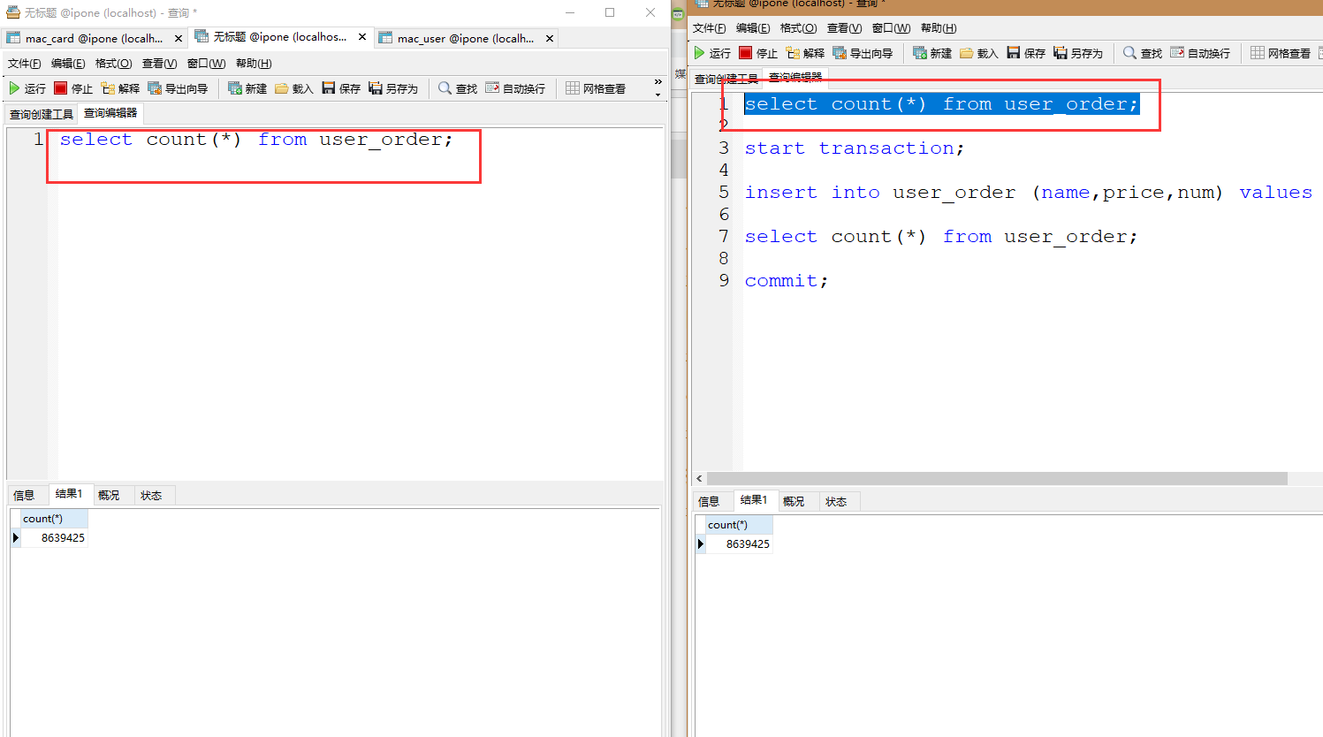
Task: Click Stop (停止) in right window toolbar
Action: [758, 53]
